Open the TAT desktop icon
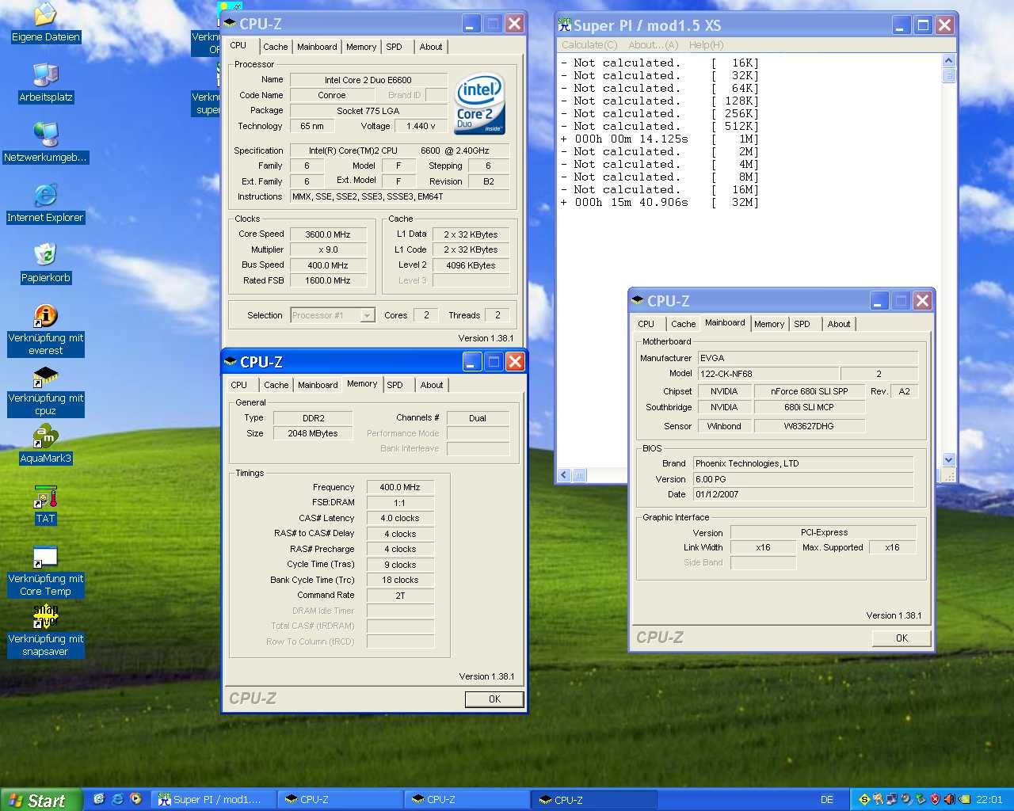This screenshot has width=1014, height=811. tap(45, 498)
